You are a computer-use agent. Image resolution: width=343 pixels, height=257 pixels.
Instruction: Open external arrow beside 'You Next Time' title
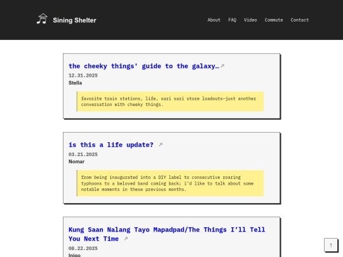coord(126,239)
